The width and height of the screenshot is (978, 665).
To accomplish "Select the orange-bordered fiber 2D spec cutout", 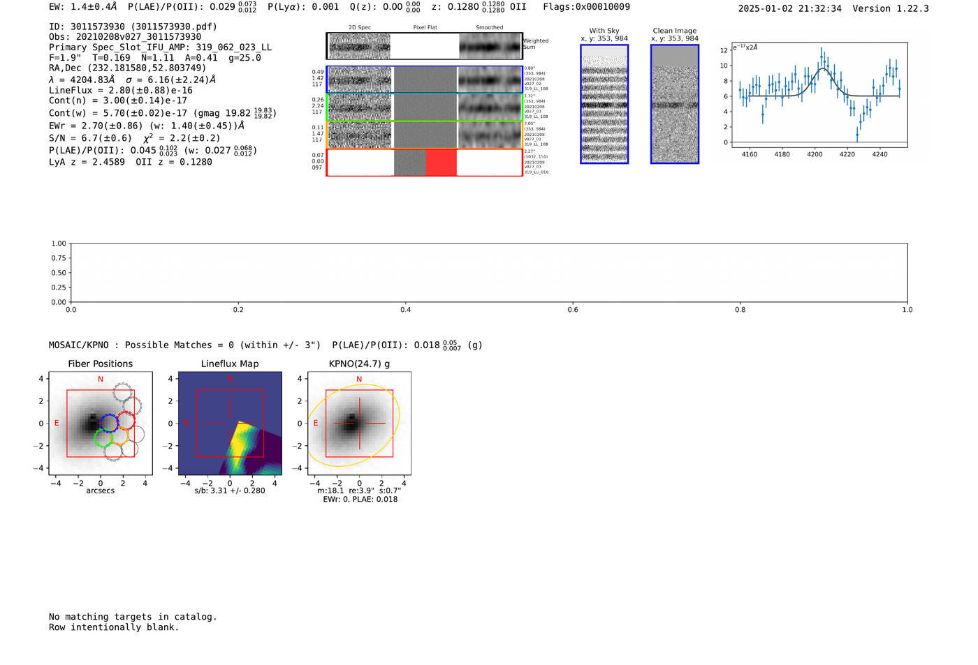I will [360, 135].
